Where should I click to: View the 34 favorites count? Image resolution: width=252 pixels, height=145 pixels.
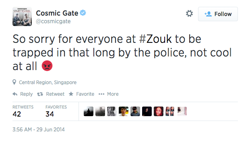point(50,114)
